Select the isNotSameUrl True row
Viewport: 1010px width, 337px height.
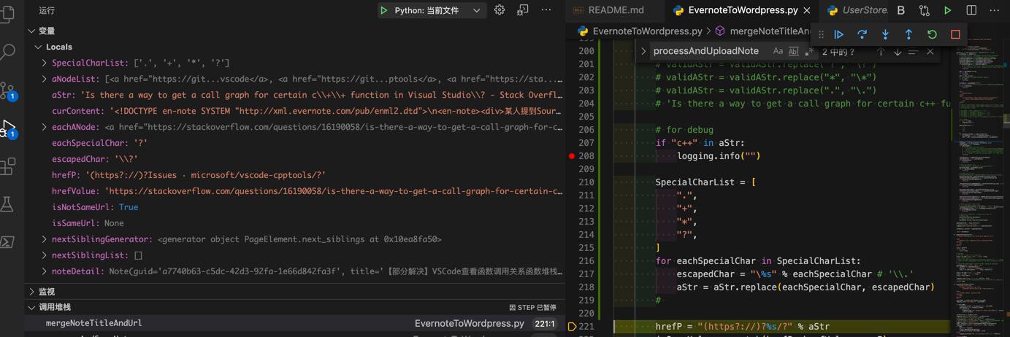click(295, 207)
